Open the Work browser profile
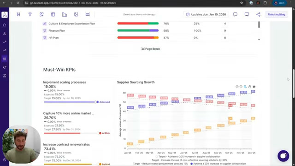Viewport: 295px width, 166px height. [279, 3]
